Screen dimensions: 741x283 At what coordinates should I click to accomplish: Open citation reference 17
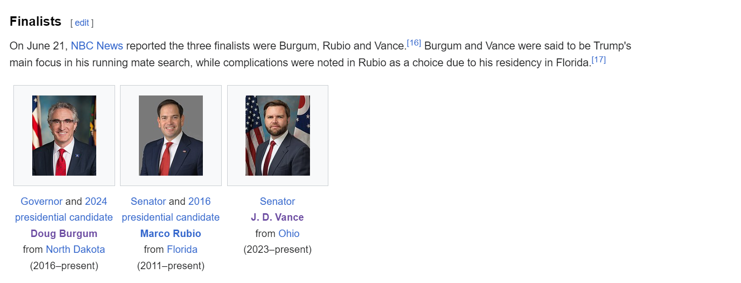(599, 60)
